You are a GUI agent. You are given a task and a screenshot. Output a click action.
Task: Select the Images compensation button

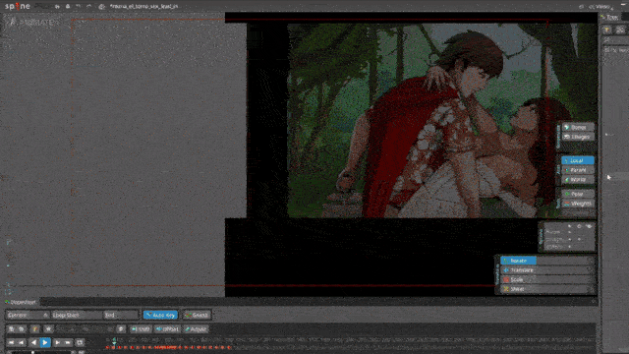coord(578,137)
